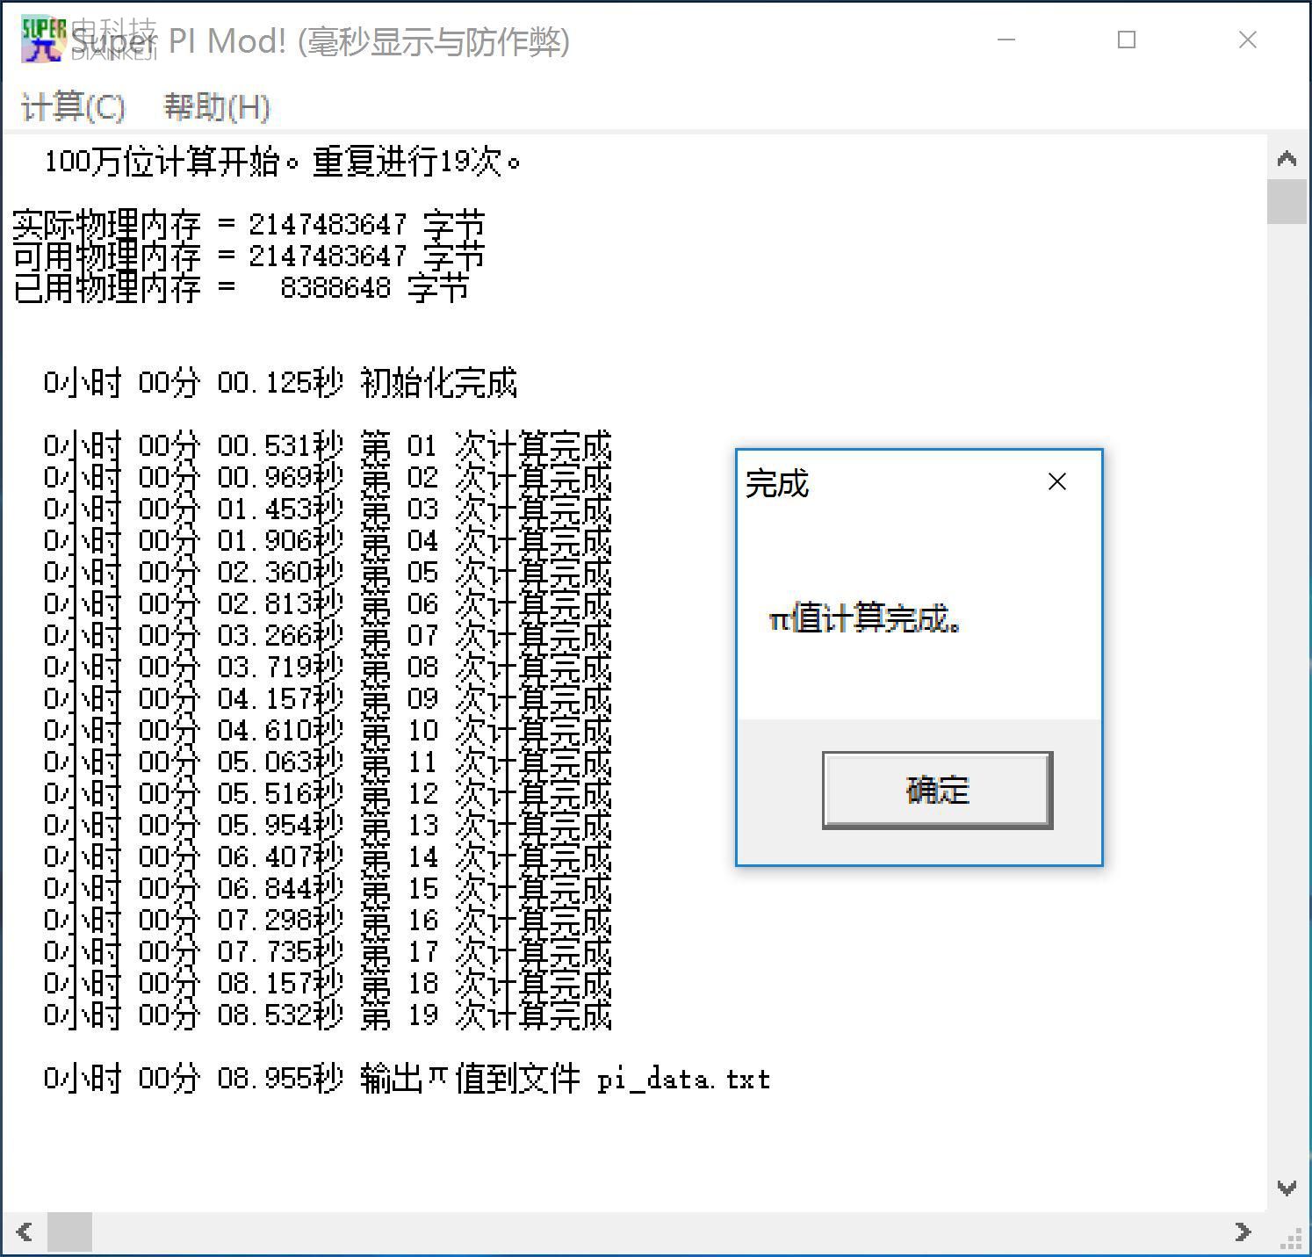Click the scroll up arrow

(x=1287, y=158)
